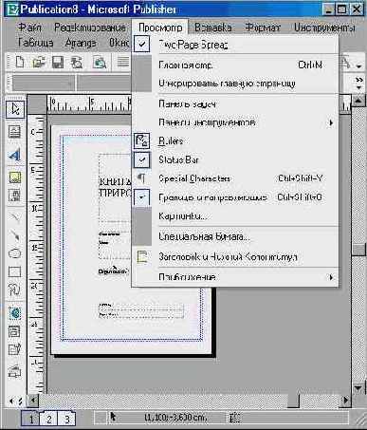Click the vertical scrollbar down arrow
This screenshot has height=430, width=367.
(x=358, y=387)
